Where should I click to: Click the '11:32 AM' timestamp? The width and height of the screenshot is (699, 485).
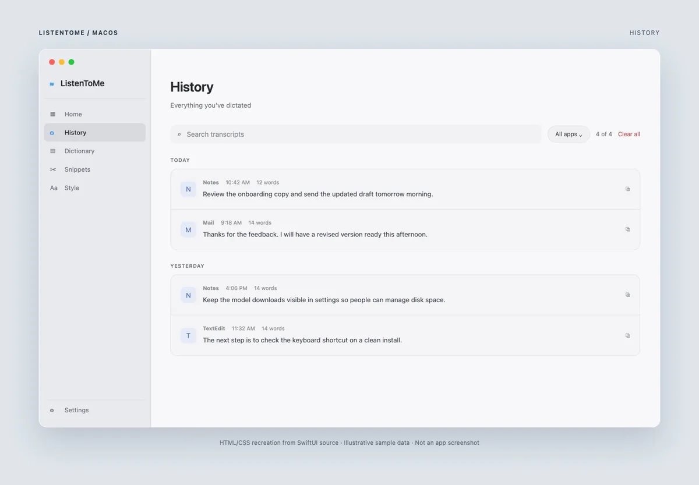coord(243,328)
